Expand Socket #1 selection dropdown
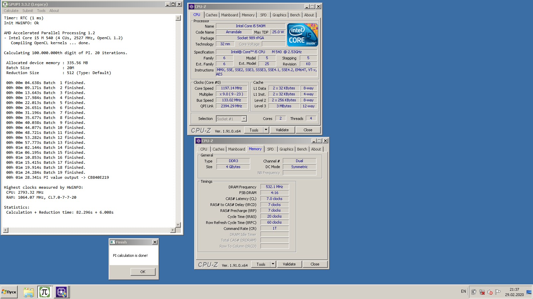 click(x=244, y=119)
